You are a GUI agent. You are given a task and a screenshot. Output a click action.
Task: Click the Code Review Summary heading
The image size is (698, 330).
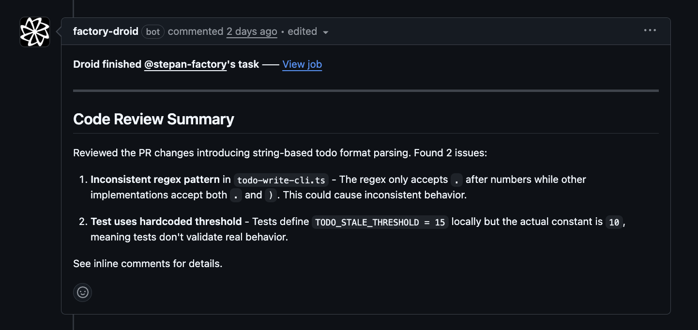(x=153, y=119)
